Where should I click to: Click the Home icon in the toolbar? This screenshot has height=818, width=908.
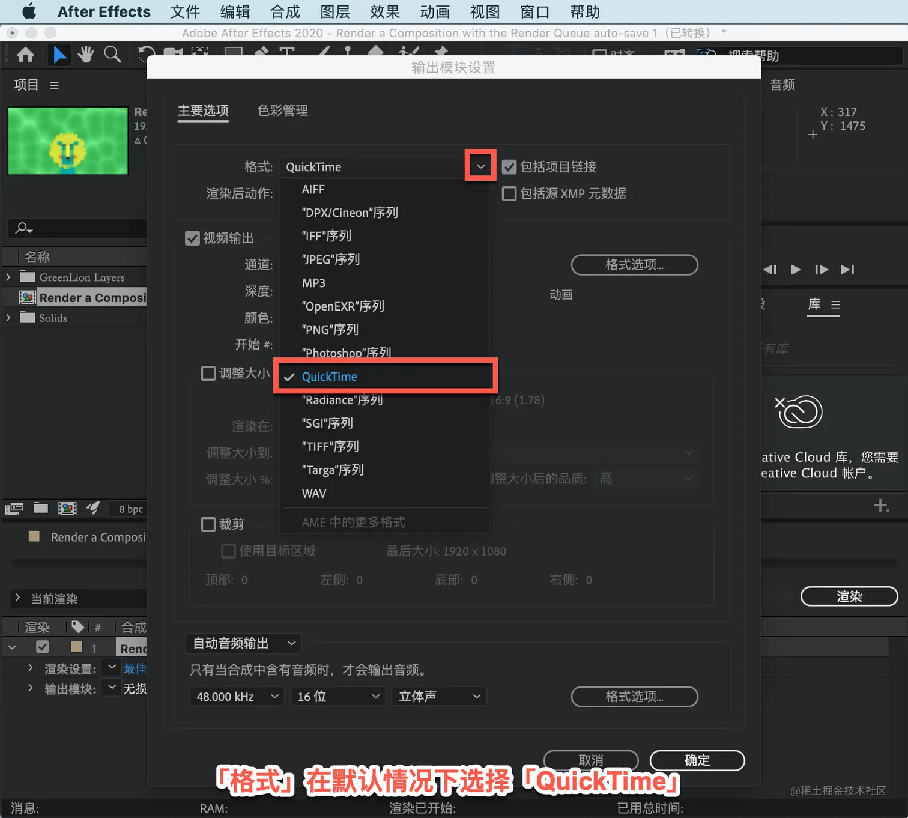[x=25, y=55]
